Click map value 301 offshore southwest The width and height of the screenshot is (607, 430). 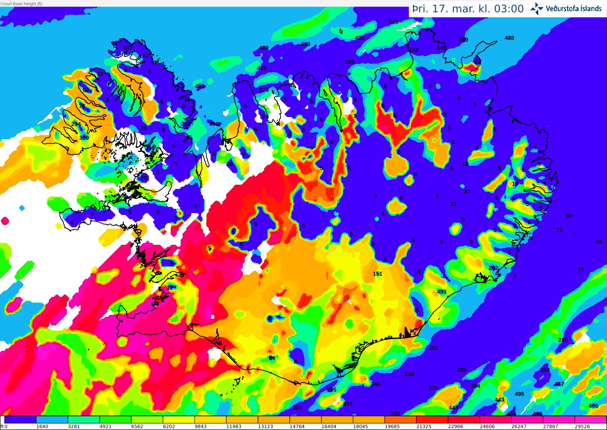(x=297, y=408)
